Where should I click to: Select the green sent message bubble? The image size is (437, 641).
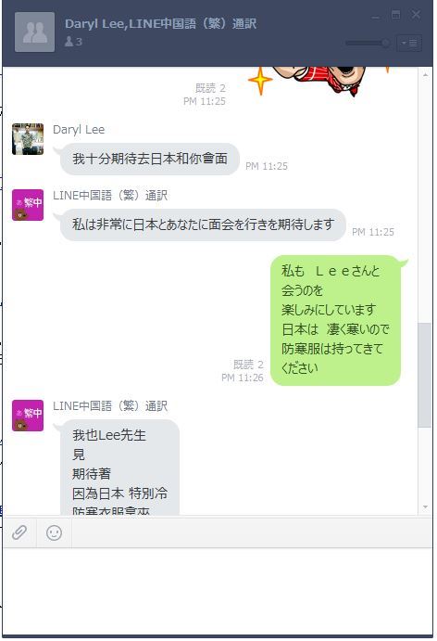coord(336,320)
